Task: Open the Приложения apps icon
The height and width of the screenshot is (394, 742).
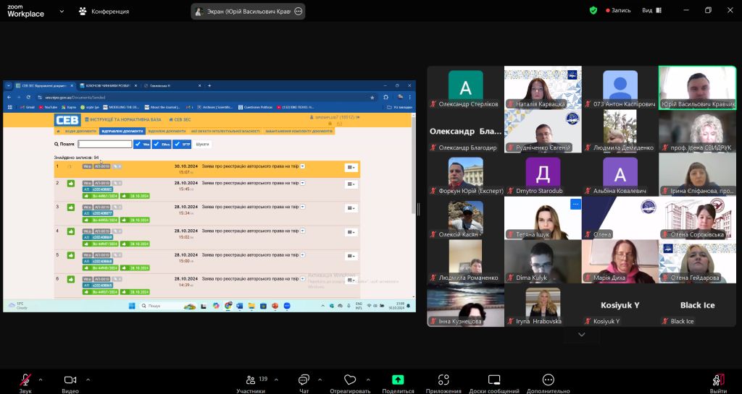Action: click(443, 380)
